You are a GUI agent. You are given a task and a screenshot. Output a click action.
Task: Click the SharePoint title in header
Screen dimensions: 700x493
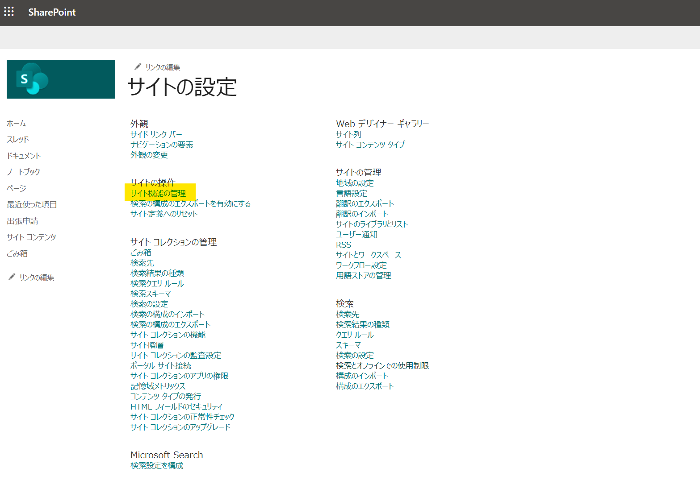pyautogui.click(x=52, y=12)
